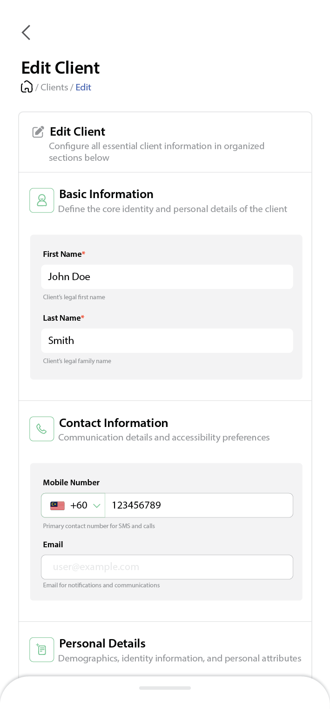Click the Basic Information person icon
The image size is (330, 709).
click(x=42, y=200)
